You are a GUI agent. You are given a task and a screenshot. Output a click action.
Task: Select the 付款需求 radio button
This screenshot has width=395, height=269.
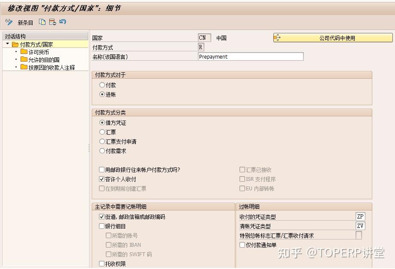102,151
